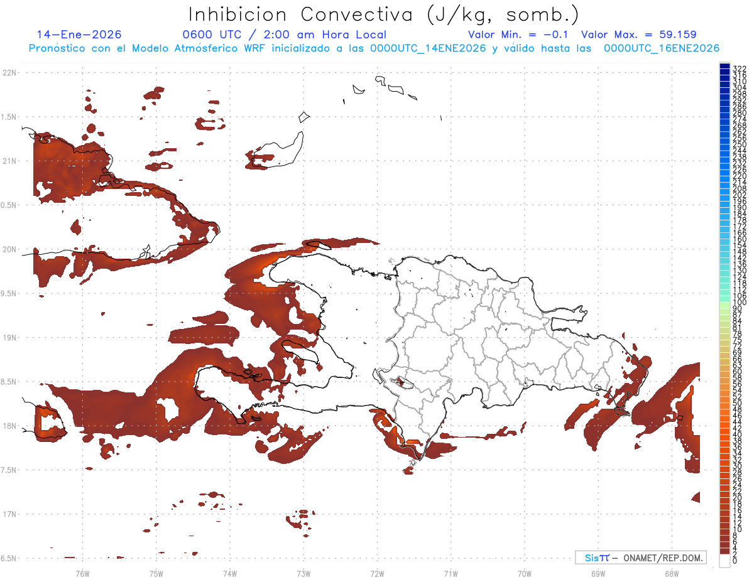Viewport: 754px width, 582px height.
Task: Click the title "Inhibicion Convectiva (J/kg, somb.)"
Action: click(384, 14)
